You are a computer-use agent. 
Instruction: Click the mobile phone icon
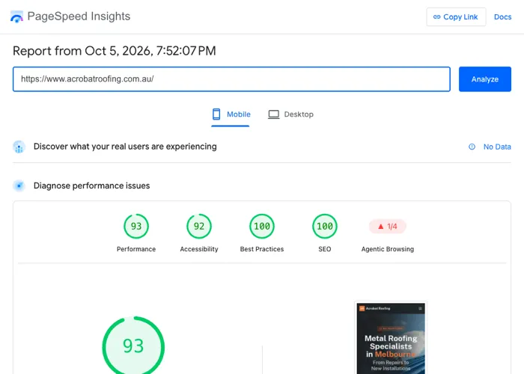(216, 114)
